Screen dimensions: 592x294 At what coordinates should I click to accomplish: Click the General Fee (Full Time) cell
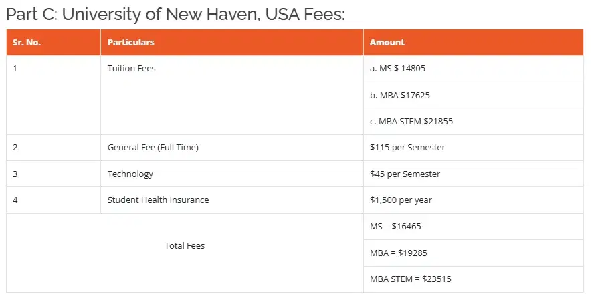point(153,147)
